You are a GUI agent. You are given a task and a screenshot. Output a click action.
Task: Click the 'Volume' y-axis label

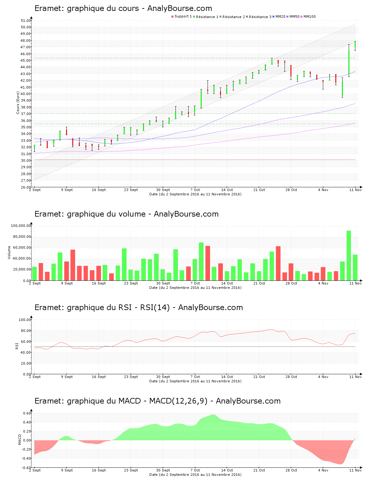[9, 252]
